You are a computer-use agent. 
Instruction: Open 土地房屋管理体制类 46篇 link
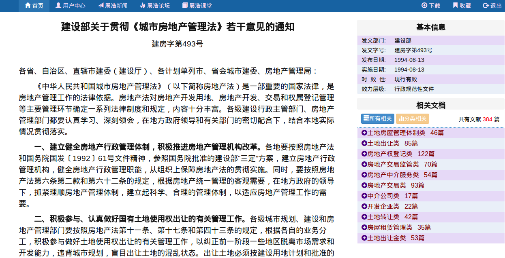(x=406, y=133)
